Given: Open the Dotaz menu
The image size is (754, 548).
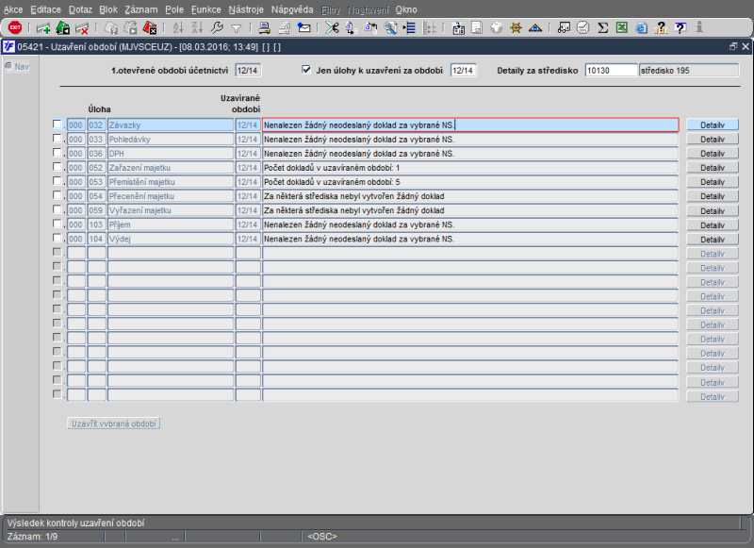Looking at the screenshot, I should [80, 9].
